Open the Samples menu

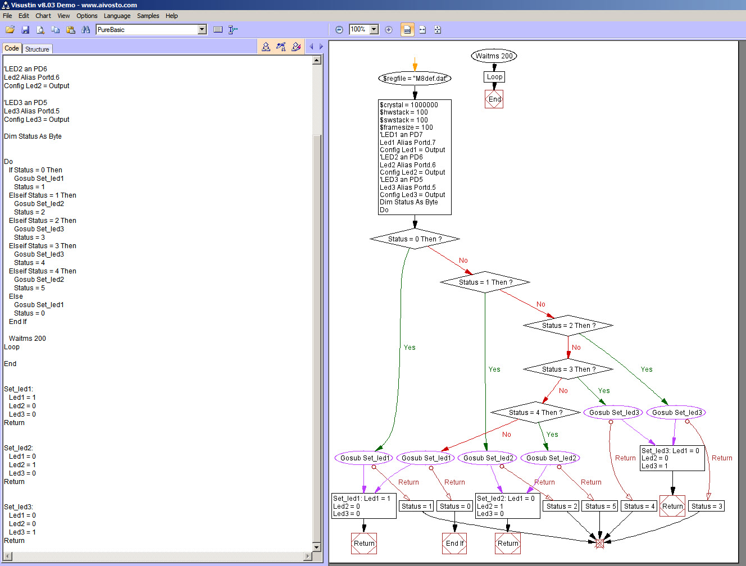[x=148, y=16]
